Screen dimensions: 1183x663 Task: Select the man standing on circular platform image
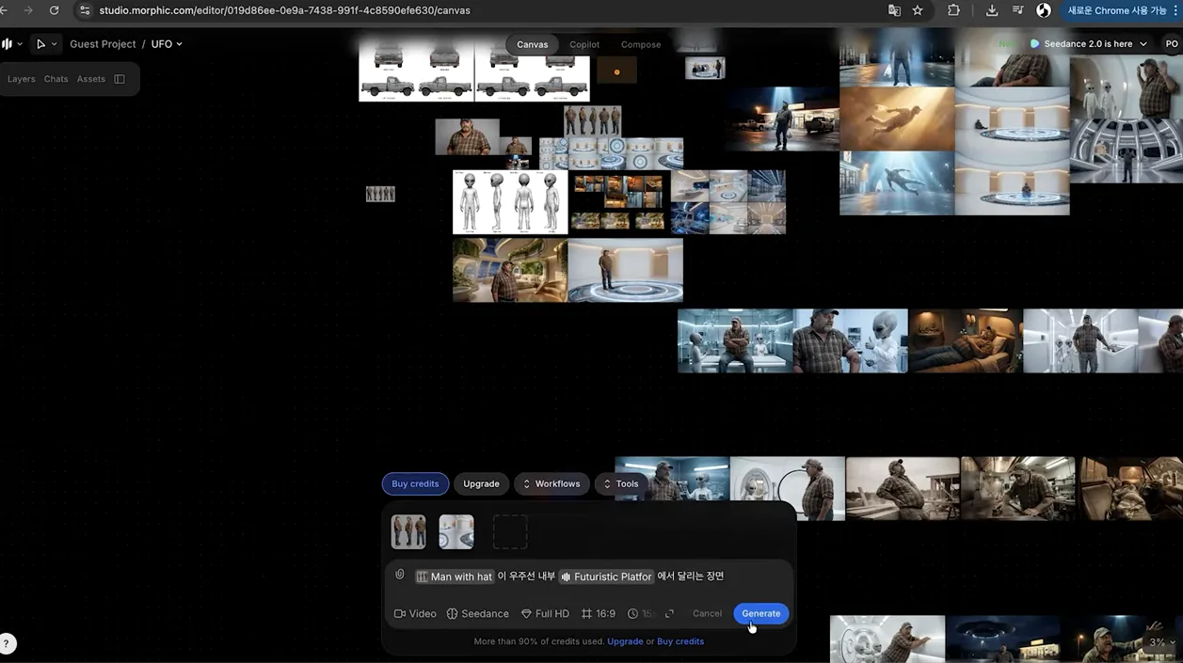coord(625,270)
